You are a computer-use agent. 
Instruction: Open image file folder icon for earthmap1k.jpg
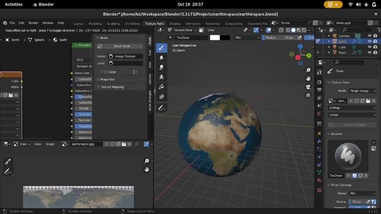point(124,144)
